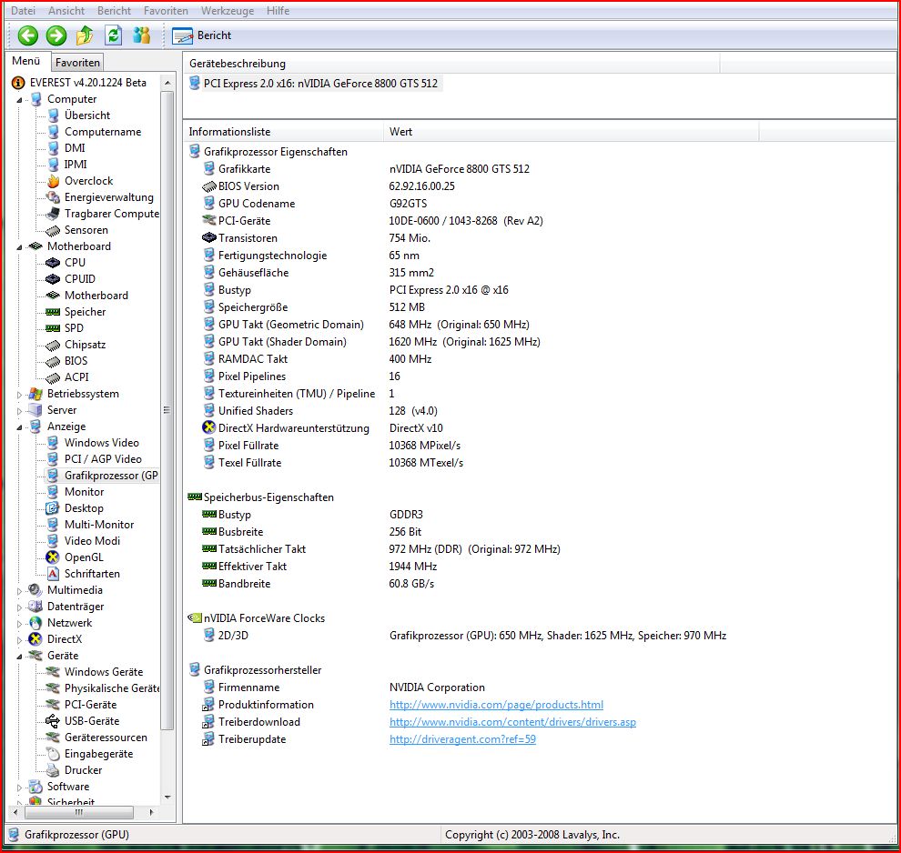901x853 pixels.
Task: Click the tree scroll down arrow
Action: click(167, 797)
